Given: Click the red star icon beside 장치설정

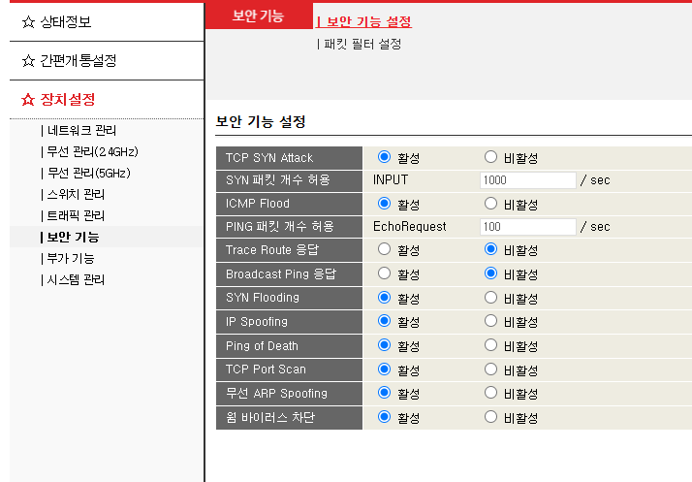Looking at the screenshot, I should tap(28, 99).
